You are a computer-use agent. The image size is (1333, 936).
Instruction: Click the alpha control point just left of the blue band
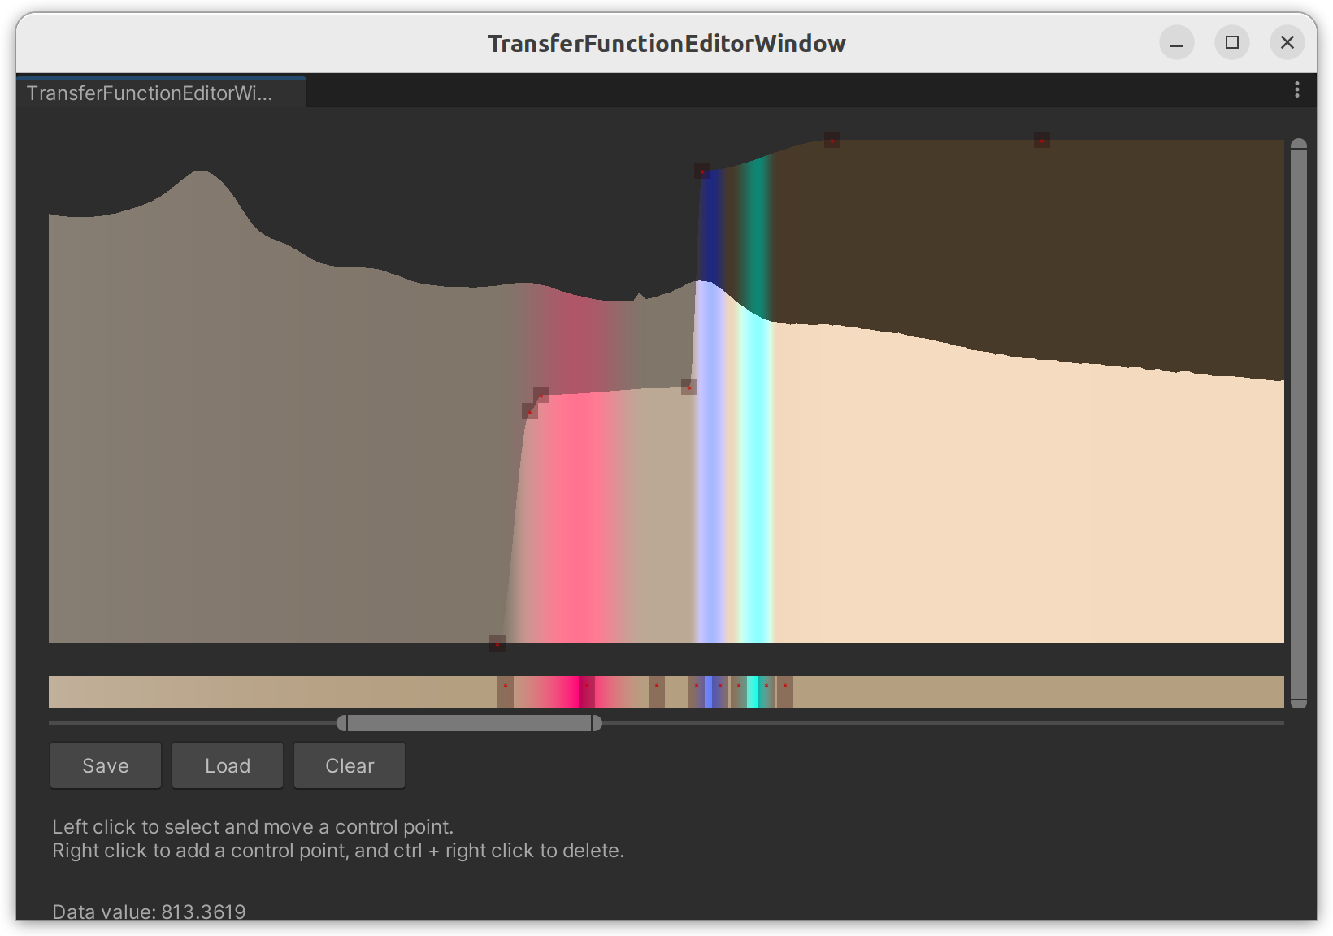coord(689,387)
